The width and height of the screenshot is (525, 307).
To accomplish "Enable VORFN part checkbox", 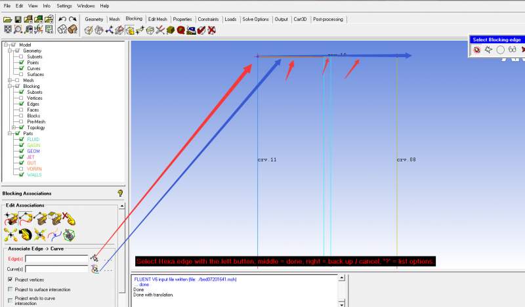I will click(21, 169).
